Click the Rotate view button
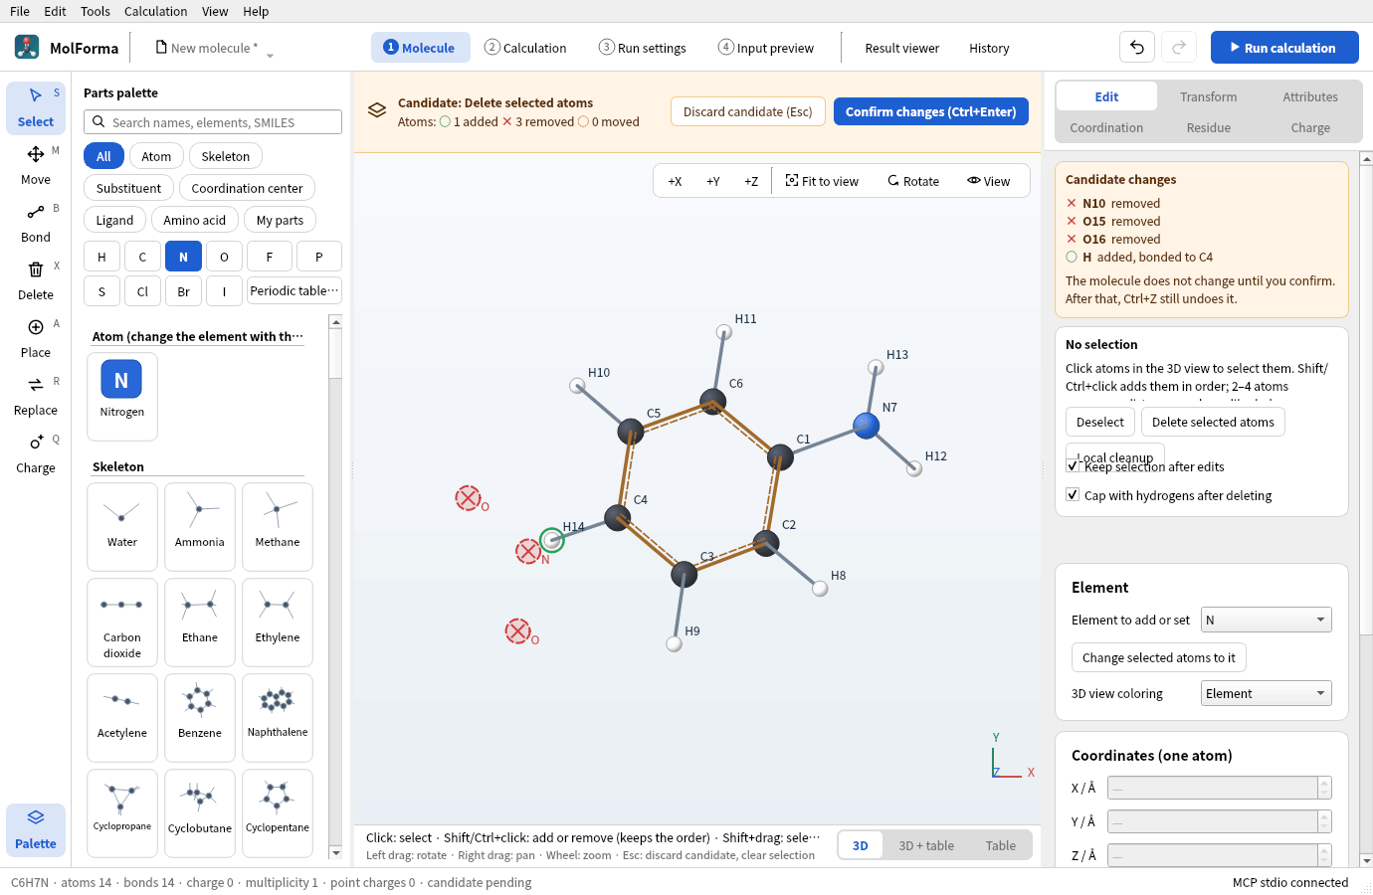1373x895 pixels. tap(913, 181)
